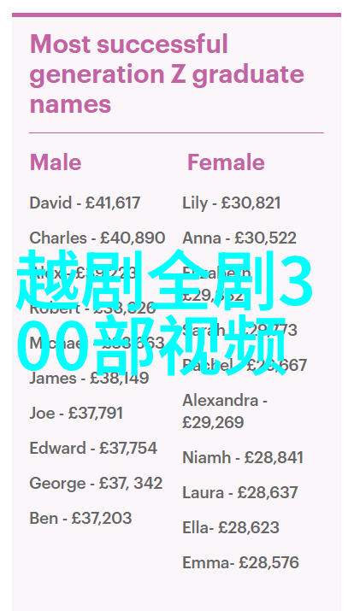Click the purple bar above the heading
Viewport: 354px width, 611px height.
tap(177, 15)
